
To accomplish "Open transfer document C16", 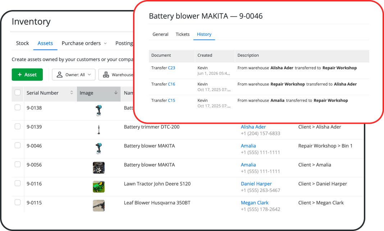I will [172, 84].
